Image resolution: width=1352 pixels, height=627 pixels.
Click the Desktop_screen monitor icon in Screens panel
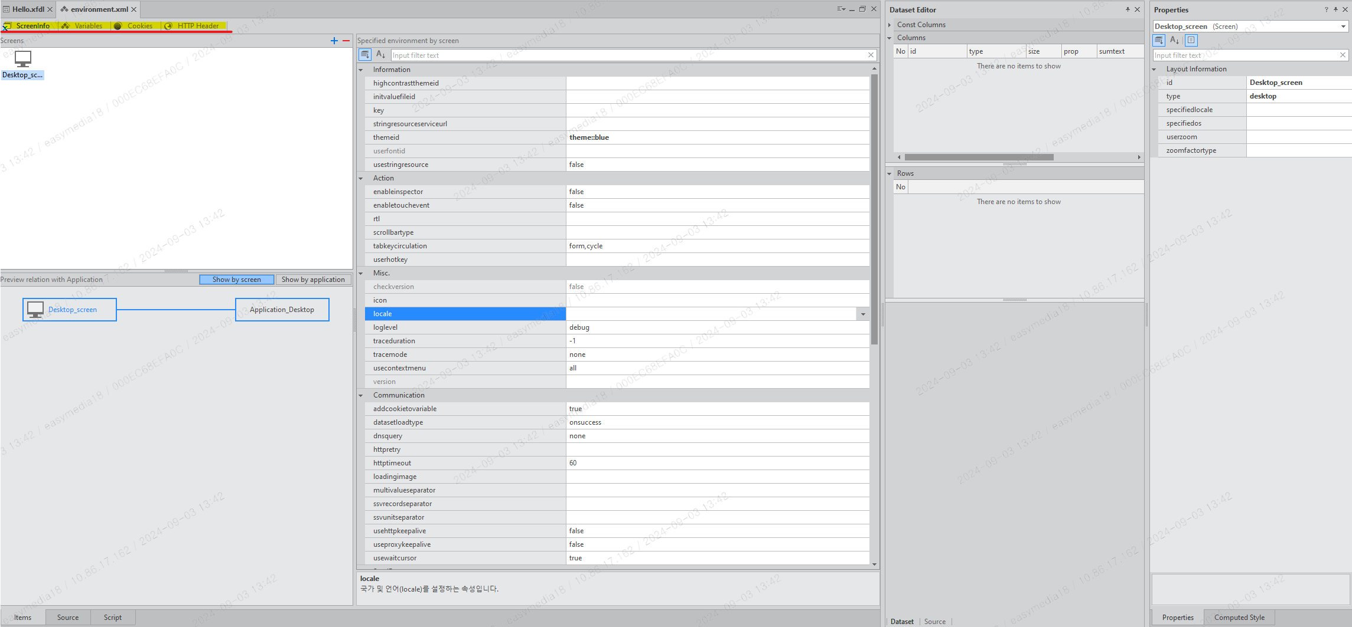(x=22, y=58)
